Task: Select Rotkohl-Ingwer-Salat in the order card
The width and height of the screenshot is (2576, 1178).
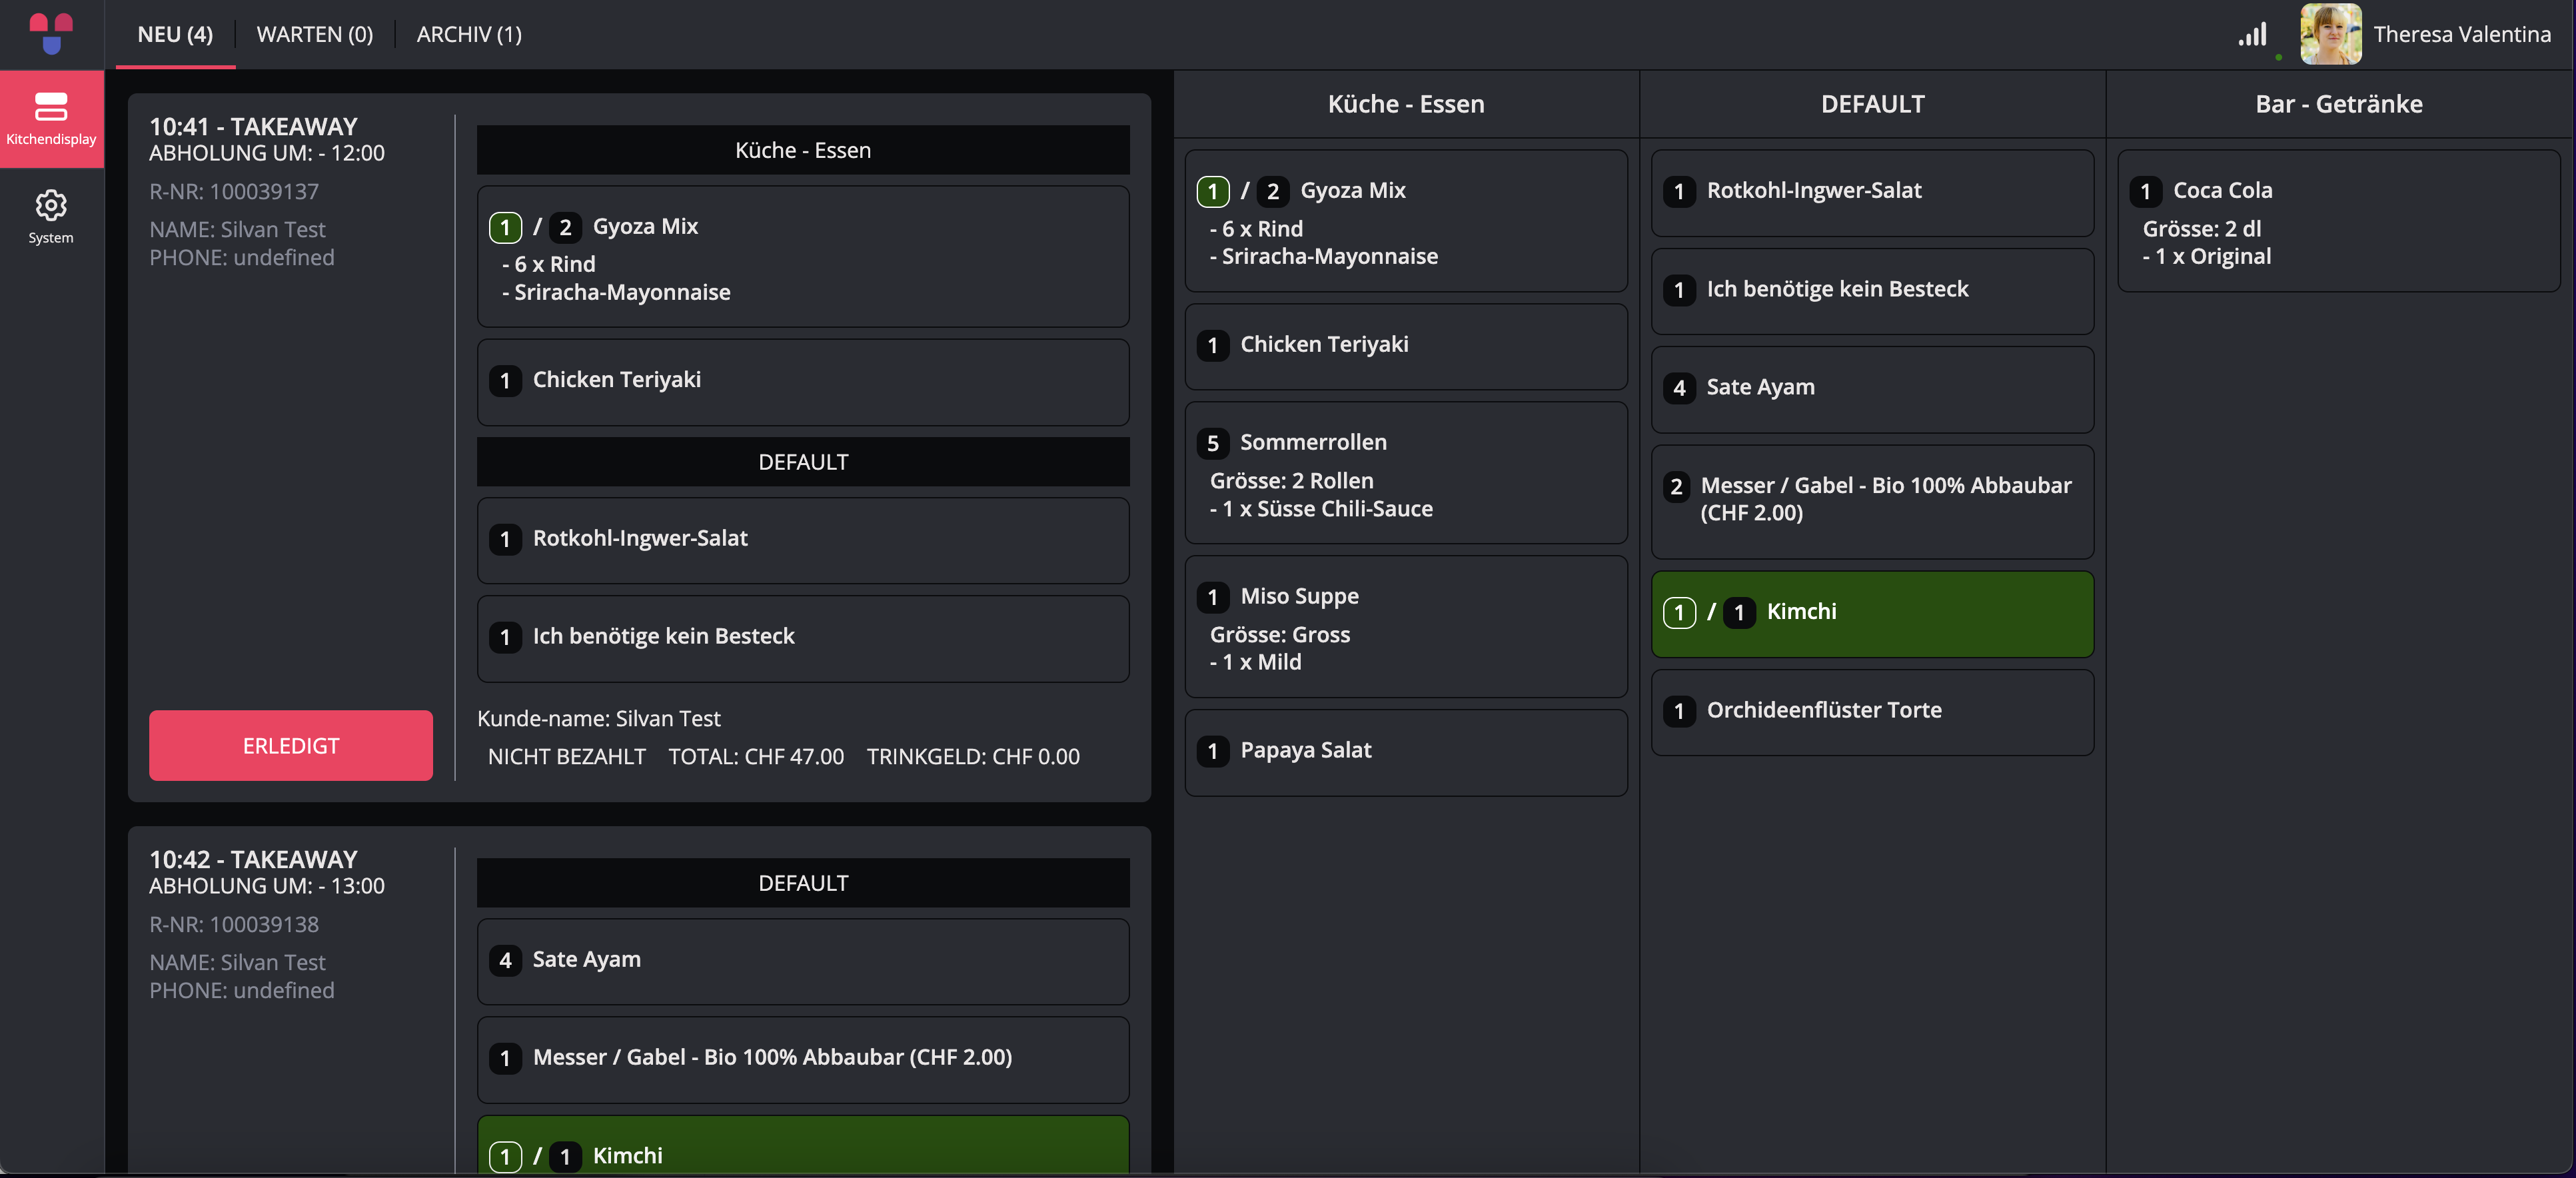Action: coord(803,541)
